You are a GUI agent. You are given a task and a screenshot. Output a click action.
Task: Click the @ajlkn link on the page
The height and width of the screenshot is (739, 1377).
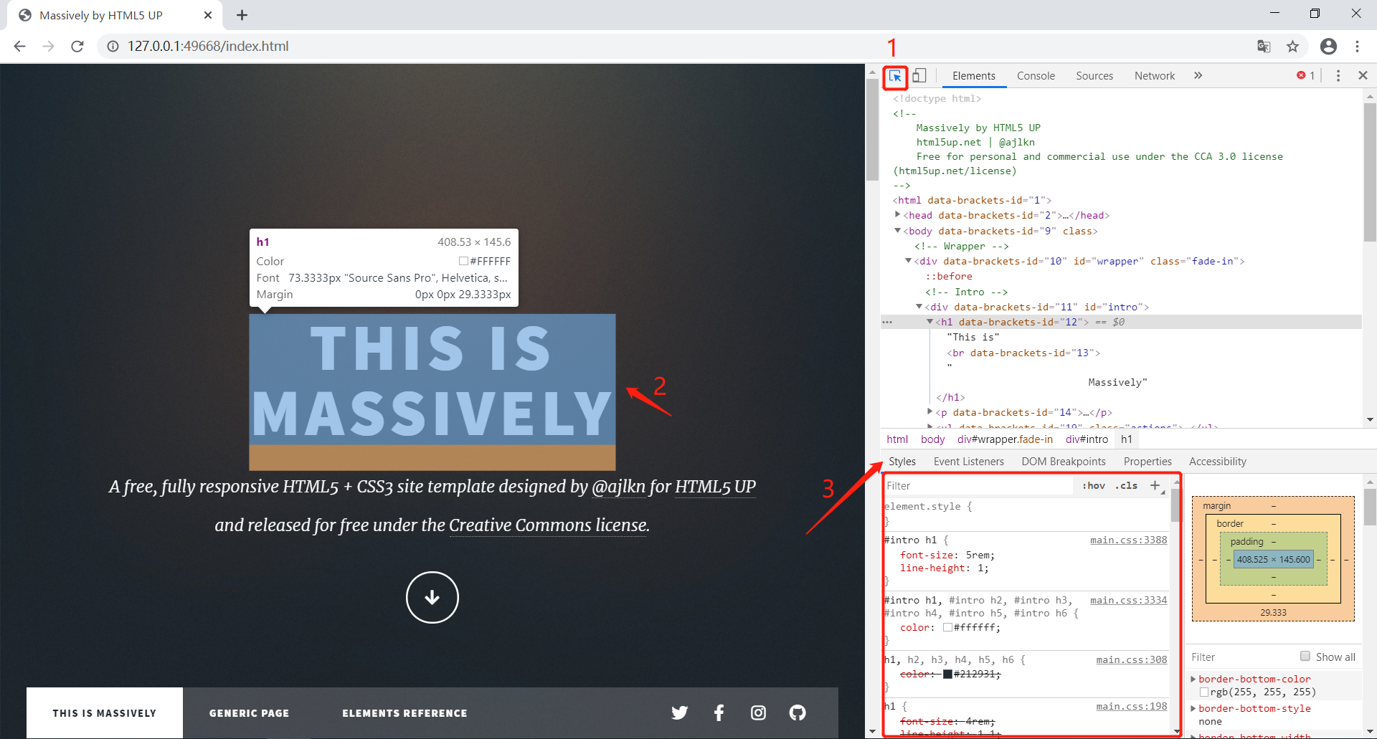tap(618, 487)
